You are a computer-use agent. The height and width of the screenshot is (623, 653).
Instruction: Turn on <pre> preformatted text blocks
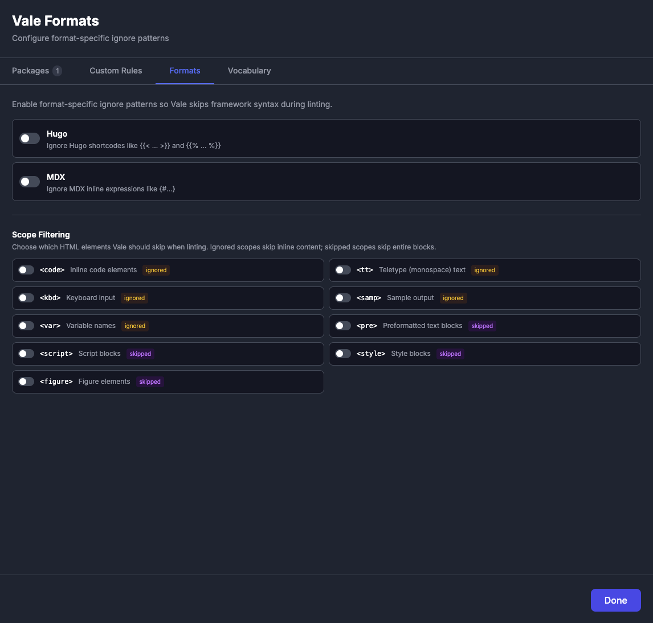[343, 326]
